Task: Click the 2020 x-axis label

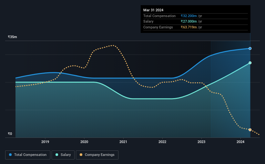Action: 84,142
